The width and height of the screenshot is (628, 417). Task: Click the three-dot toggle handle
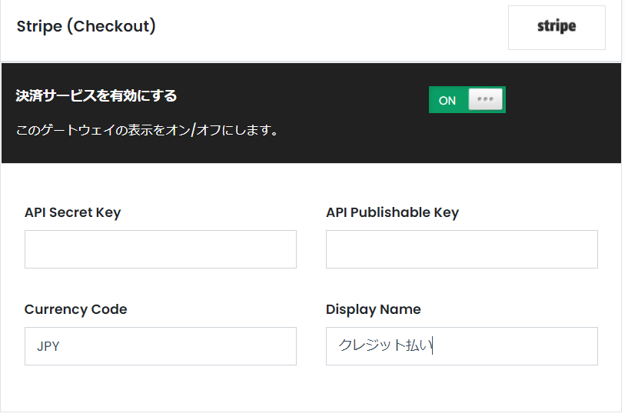(x=486, y=99)
